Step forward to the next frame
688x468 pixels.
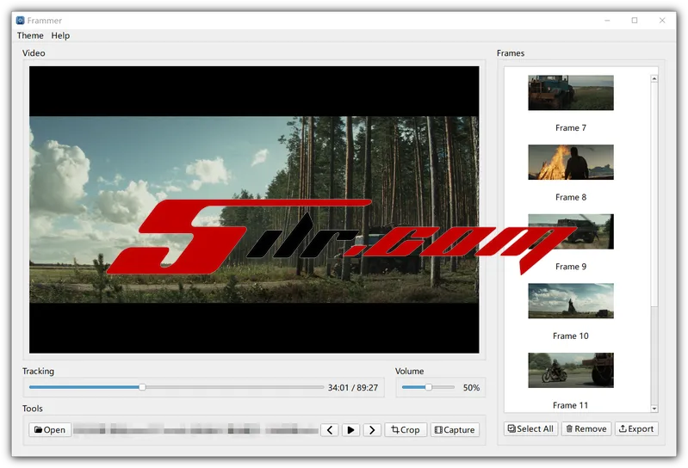372,430
